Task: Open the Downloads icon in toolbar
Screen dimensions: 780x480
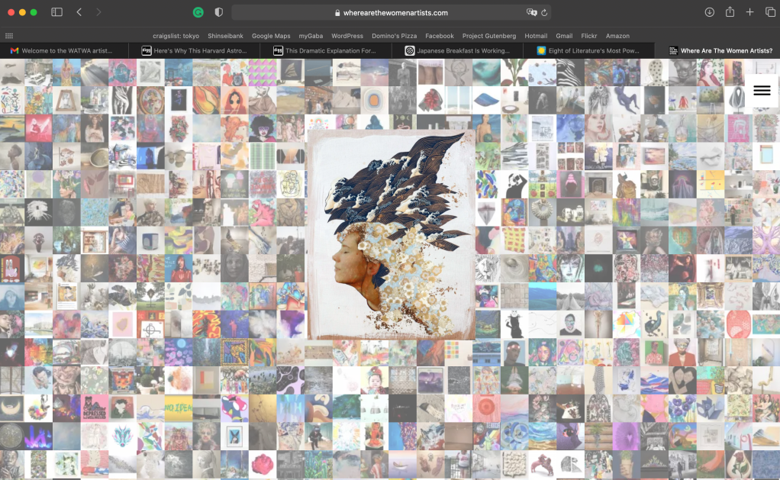Action: click(x=709, y=12)
